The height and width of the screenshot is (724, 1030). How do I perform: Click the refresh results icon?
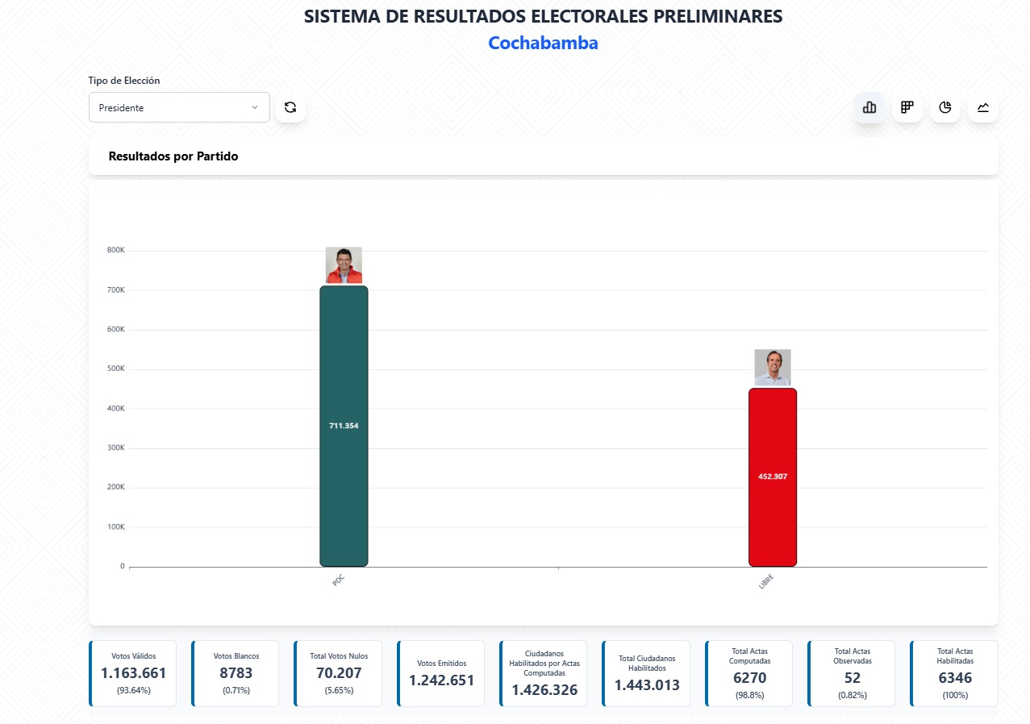(x=290, y=107)
